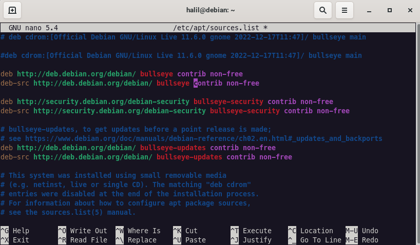
Task: Click the '# bullseye-updates, to get updates' comment
Action: 136,129
